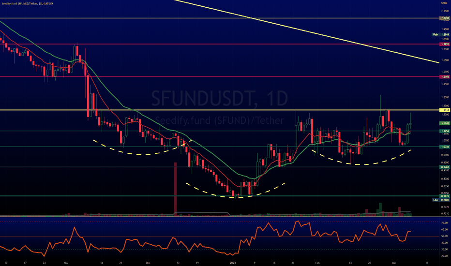Click the Mar label on time axis
This screenshot has height=266, width=451.
pos(394,263)
